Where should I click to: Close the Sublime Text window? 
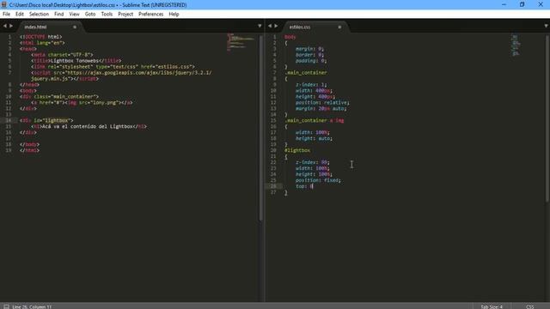click(x=541, y=4)
